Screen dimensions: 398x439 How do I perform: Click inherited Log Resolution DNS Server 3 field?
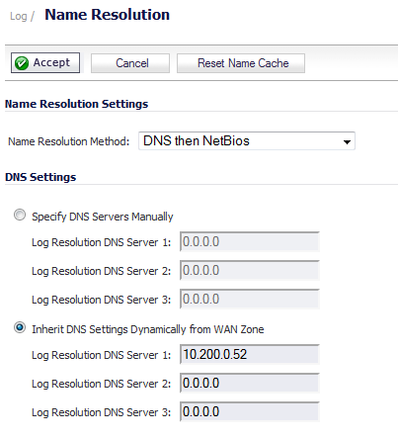[x=250, y=411]
